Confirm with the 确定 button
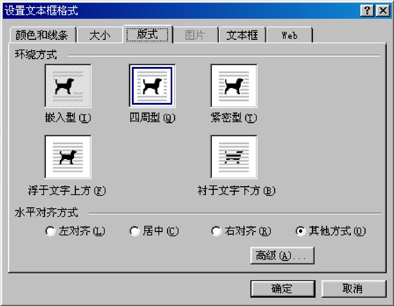Screen dimensions: 394x306 coord(283,289)
